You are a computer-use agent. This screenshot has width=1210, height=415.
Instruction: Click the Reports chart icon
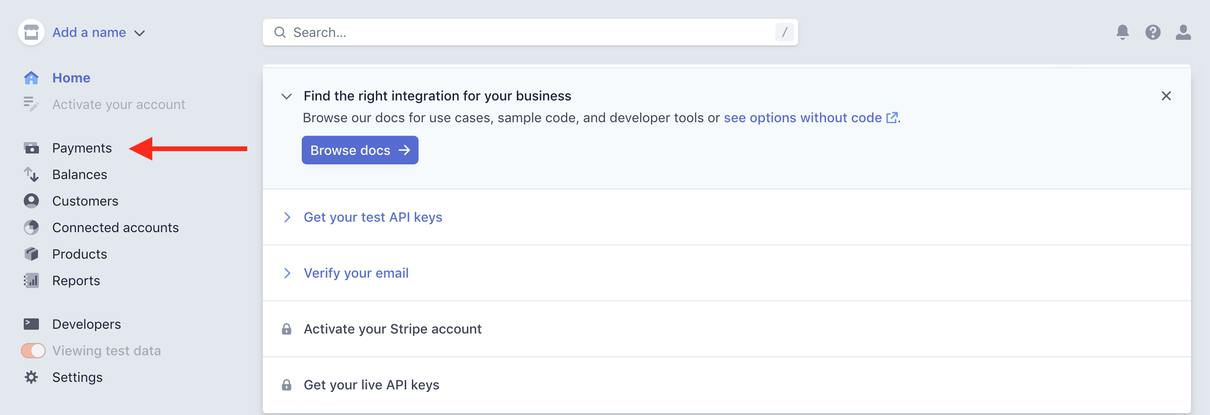pyautogui.click(x=31, y=280)
